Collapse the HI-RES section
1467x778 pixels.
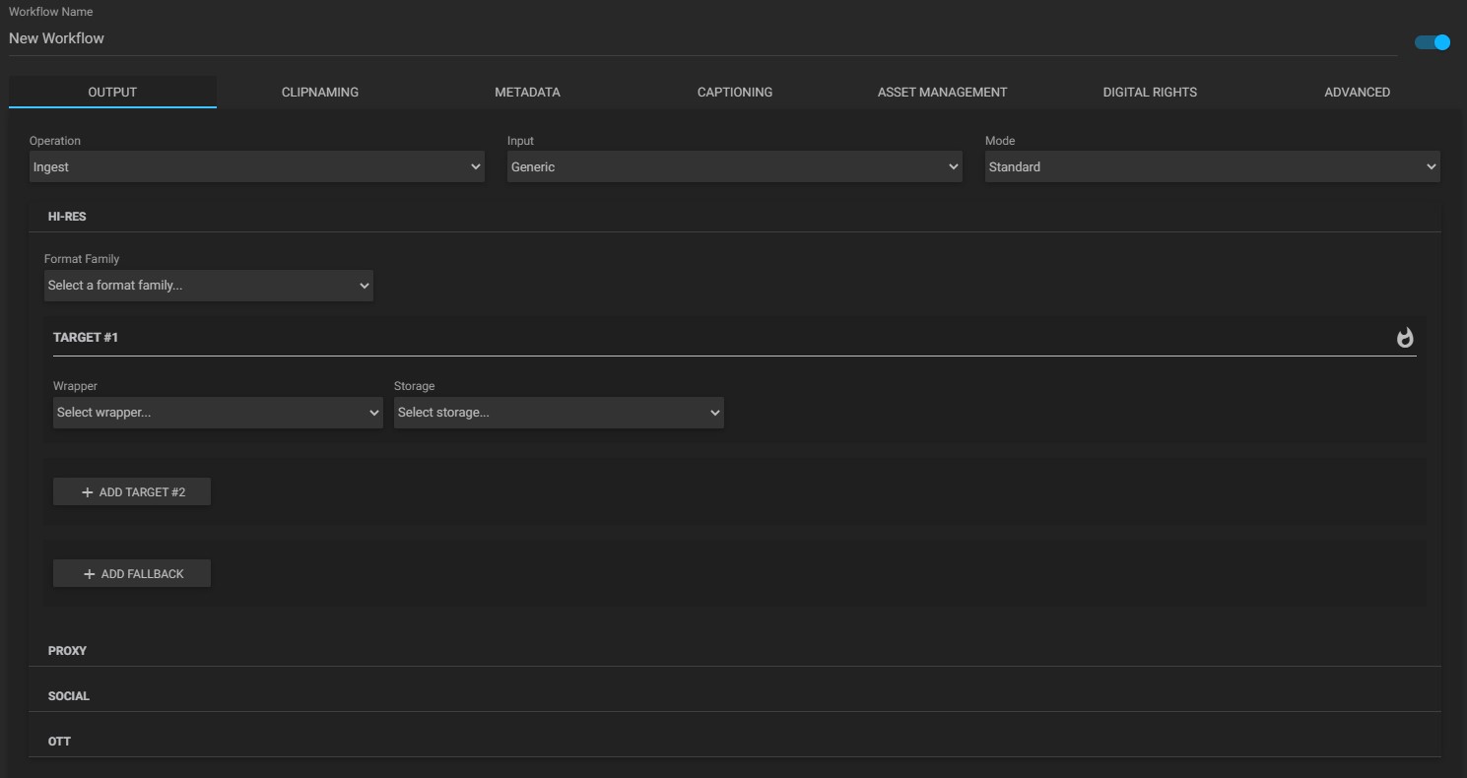tap(735, 217)
